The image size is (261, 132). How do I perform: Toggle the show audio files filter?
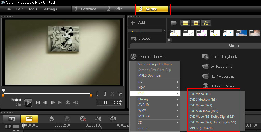(206, 23)
